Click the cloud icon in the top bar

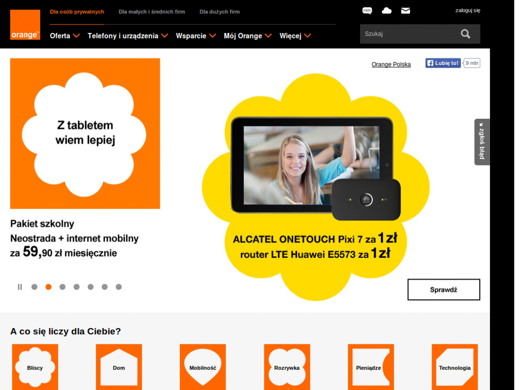point(386,10)
